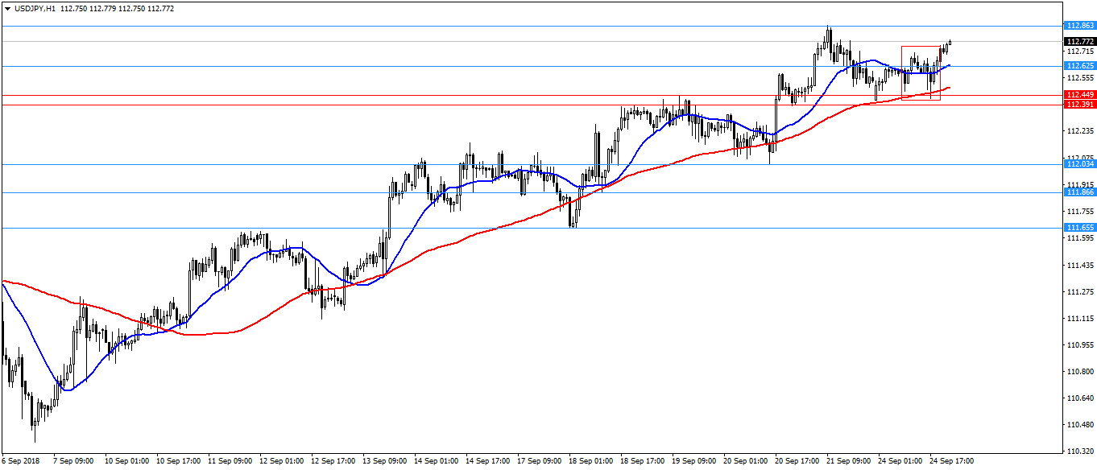Click the 110.320 value on price axis
The height and width of the screenshot is (470, 1097).
(x=1080, y=451)
